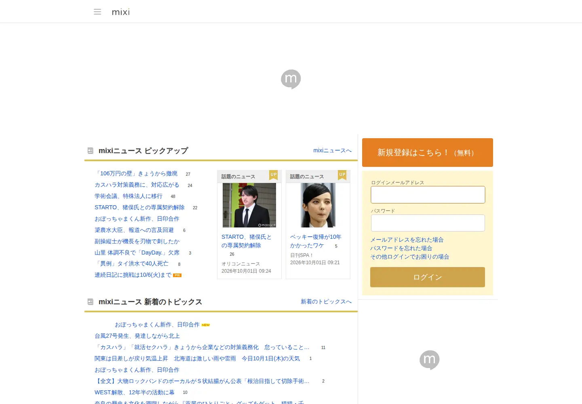582x404 pixels.
Task: Open おぼっちゃまくん新作 topic marked NEW
Action: [157, 324]
